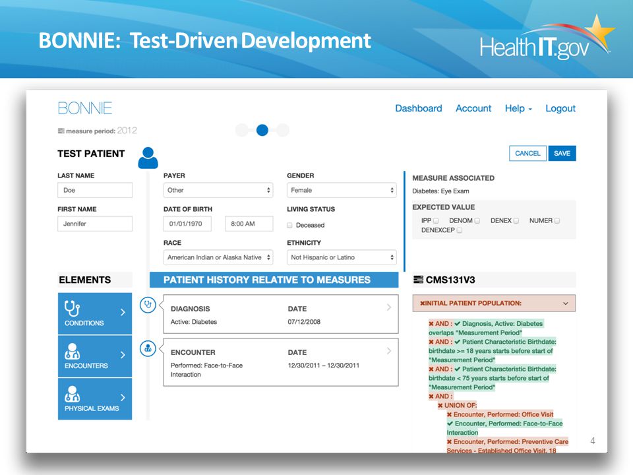633x475 pixels.
Task: Click the BONNIE logo
Action: pyautogui.click(x=85, y=108)
